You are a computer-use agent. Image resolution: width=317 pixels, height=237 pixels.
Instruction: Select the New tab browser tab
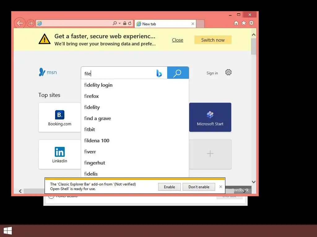pos(165,24)
